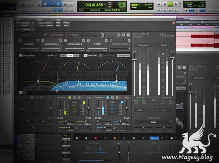Click the Learn button
219x163 pixels.
(x=120, y=56)
